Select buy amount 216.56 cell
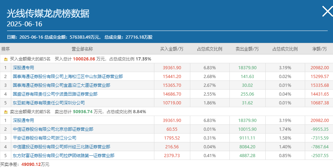This screenshot has width=333, height=168. (172, 147)
